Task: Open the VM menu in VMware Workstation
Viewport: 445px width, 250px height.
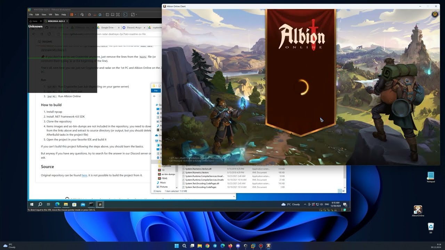Action: 50,15
